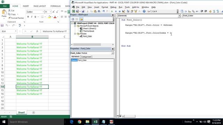
Task: Open the (General) object dropdown in code window
Action: 179,16
